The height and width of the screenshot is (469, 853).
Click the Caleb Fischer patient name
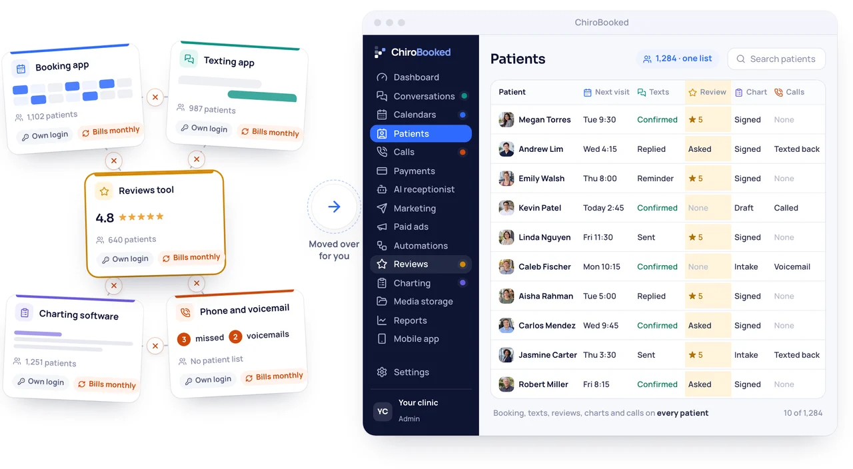tap(544, 266)
